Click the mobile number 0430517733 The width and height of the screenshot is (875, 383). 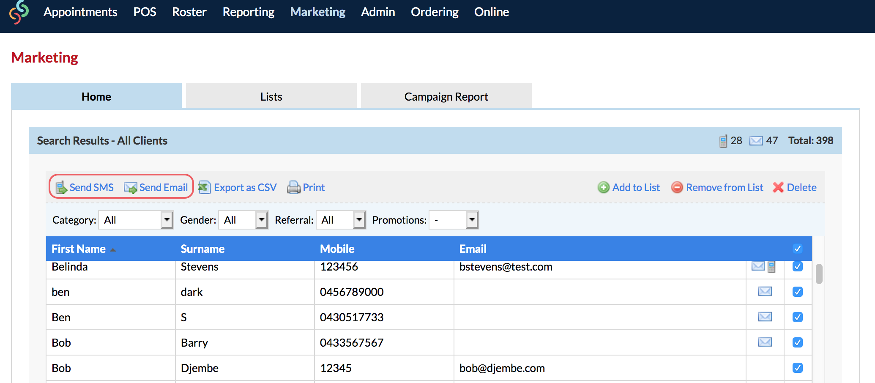pos(352,317)
